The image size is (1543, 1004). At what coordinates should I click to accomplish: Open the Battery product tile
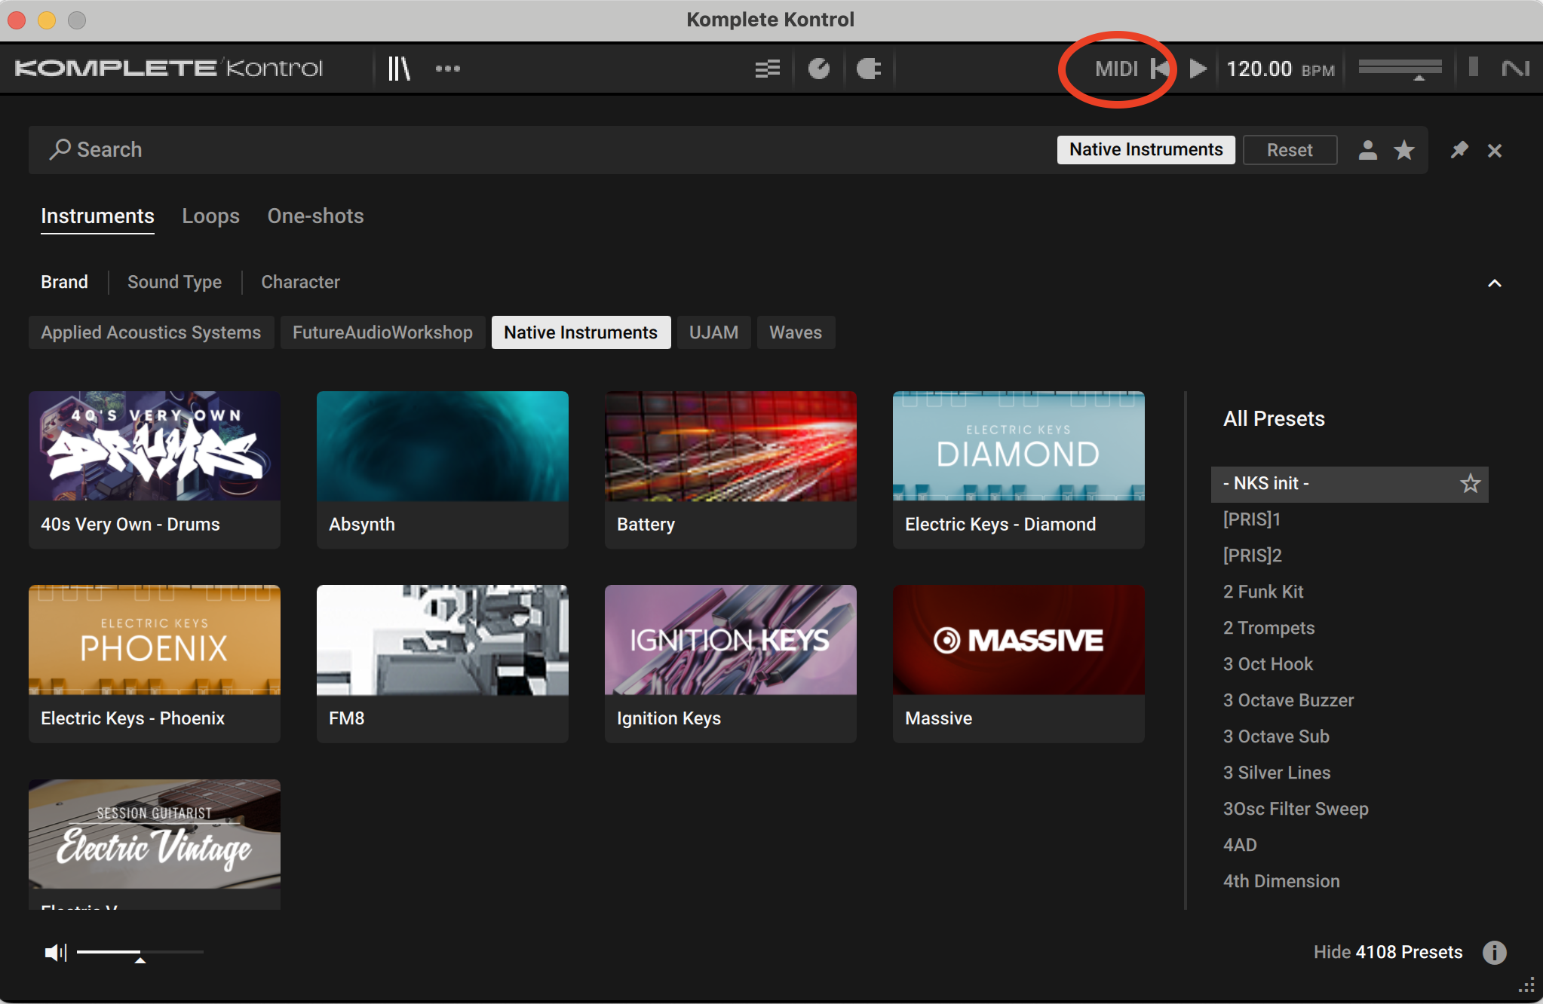731,470
